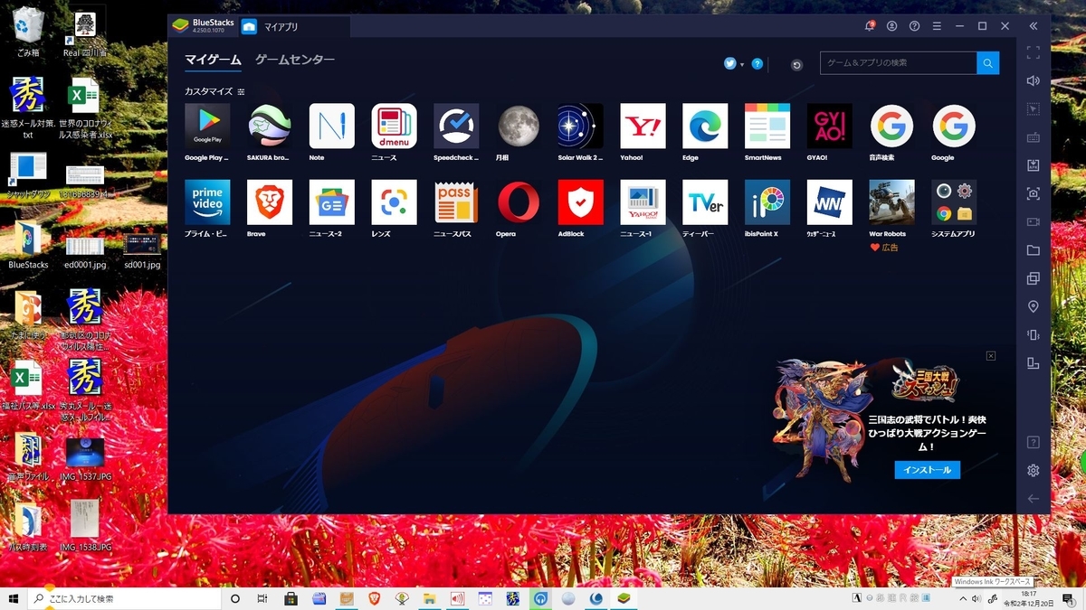Launch Solar Walk 2 app

pyautogui.click(x=581, y=126)
